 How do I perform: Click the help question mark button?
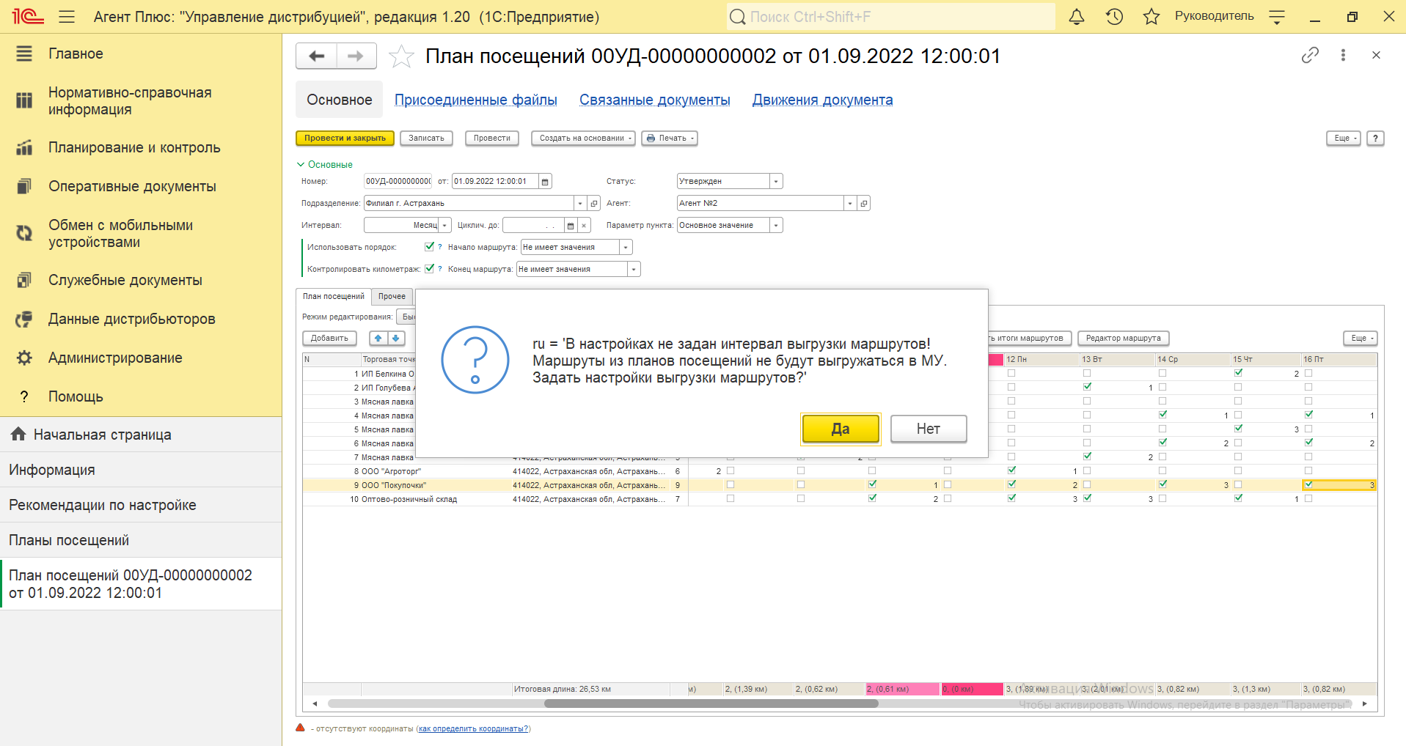[x=1376, y=138]
